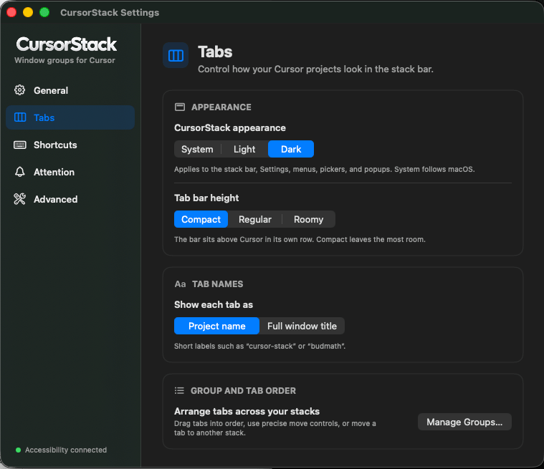The image size is (544, 469).
Task: Select the Tabs sidebar item
Action: pyautogui.click(x=70, y=117)
